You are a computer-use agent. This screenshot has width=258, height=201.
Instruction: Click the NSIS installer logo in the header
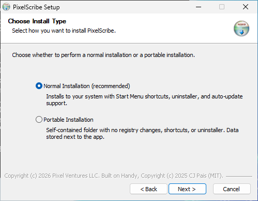click(x=241, y=28)
